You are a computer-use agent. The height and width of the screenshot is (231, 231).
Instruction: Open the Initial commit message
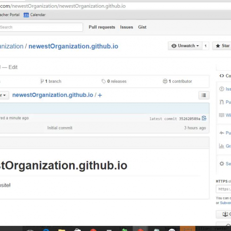point(60,128)
